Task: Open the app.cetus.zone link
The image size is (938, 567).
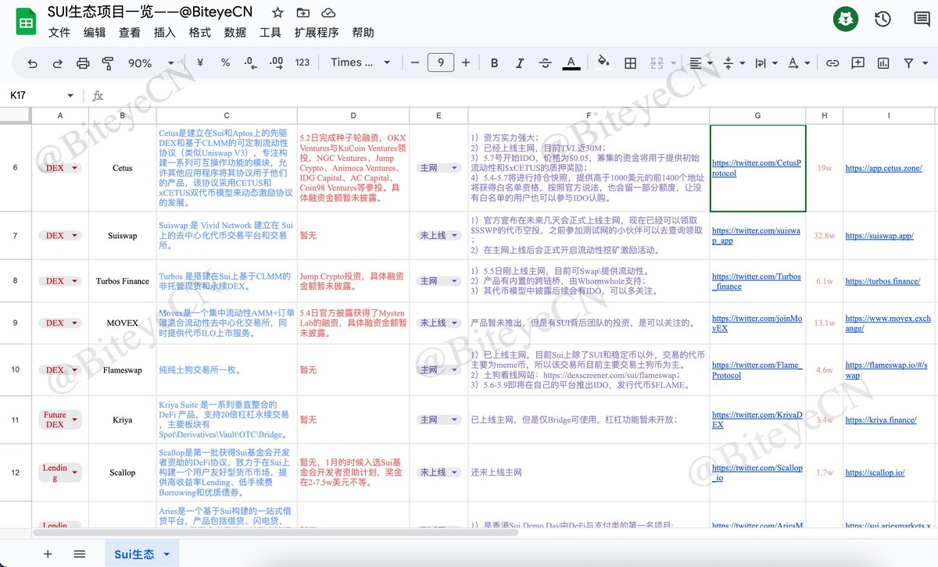Action: point(883,168)
